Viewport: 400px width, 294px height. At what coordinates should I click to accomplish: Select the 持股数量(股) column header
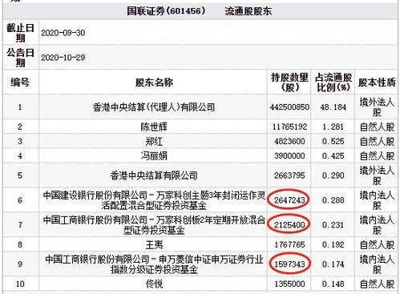pyautogui.click(x=289, y=83)
